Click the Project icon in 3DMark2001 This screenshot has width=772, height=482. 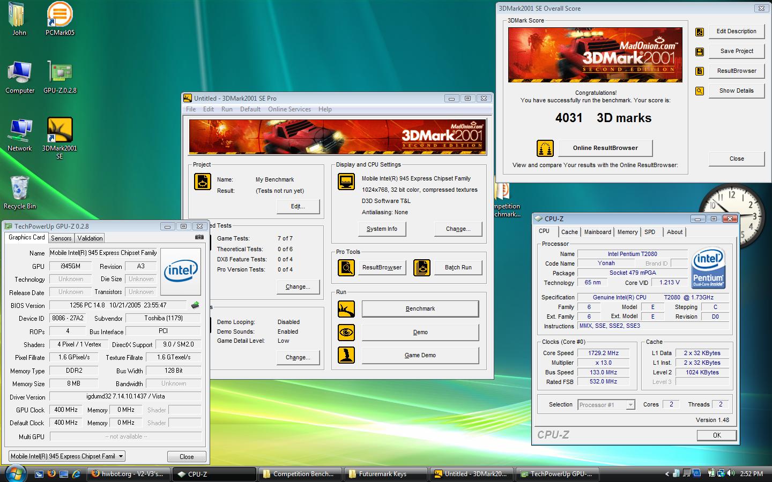coord(203,182)
